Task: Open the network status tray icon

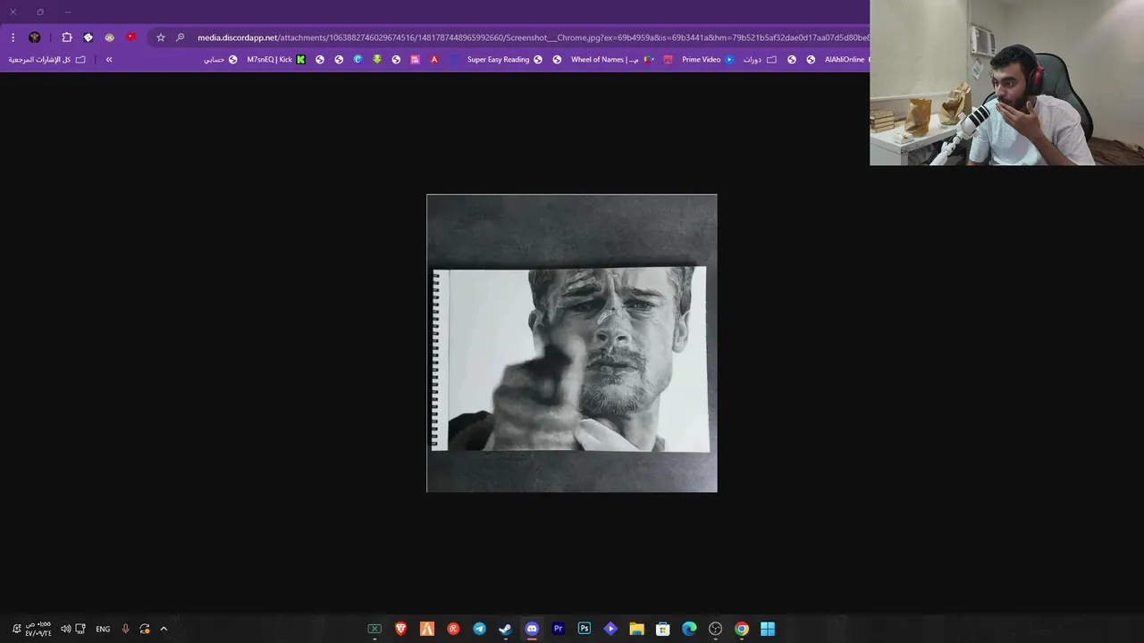Action: (x=80, y=629)
